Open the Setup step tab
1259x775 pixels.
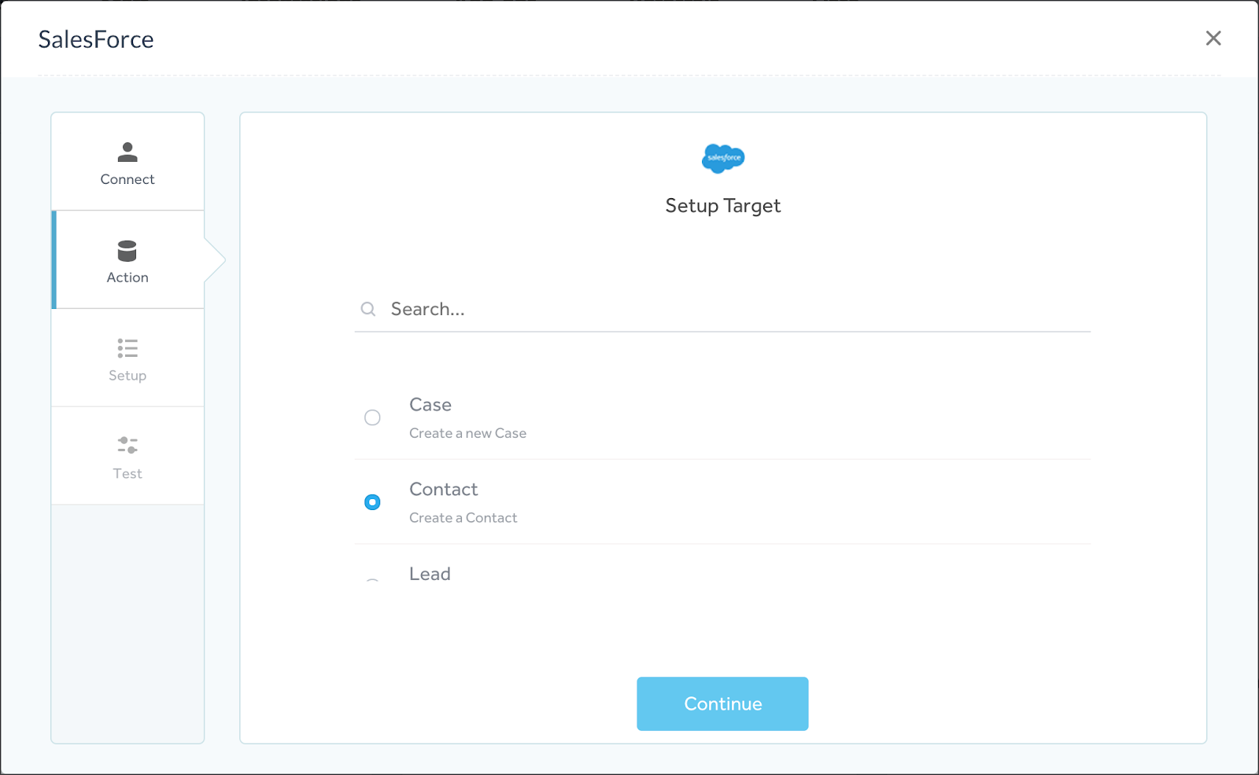point(127,358)
